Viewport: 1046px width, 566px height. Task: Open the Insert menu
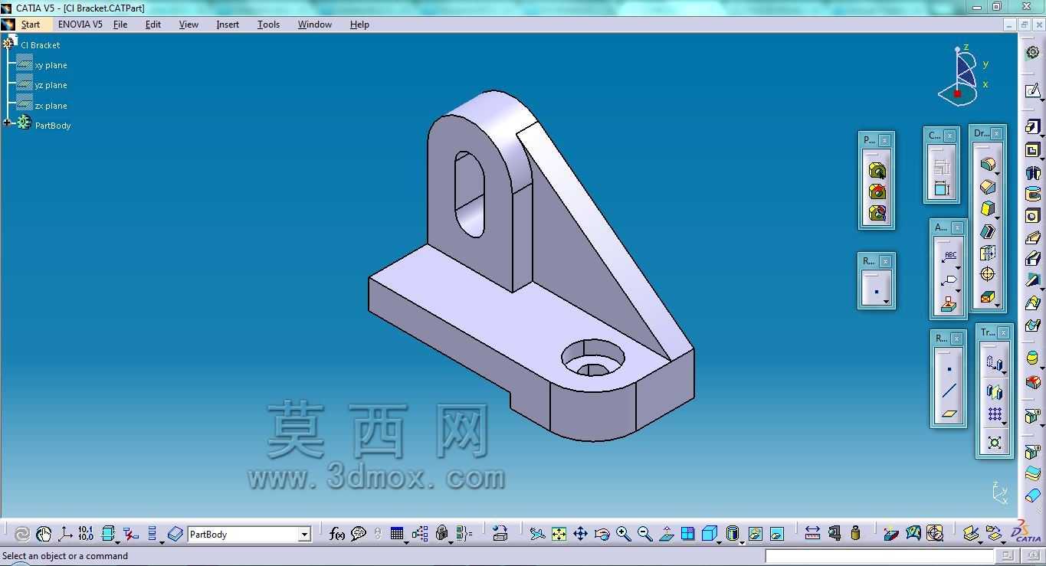(x=228, y=25)
